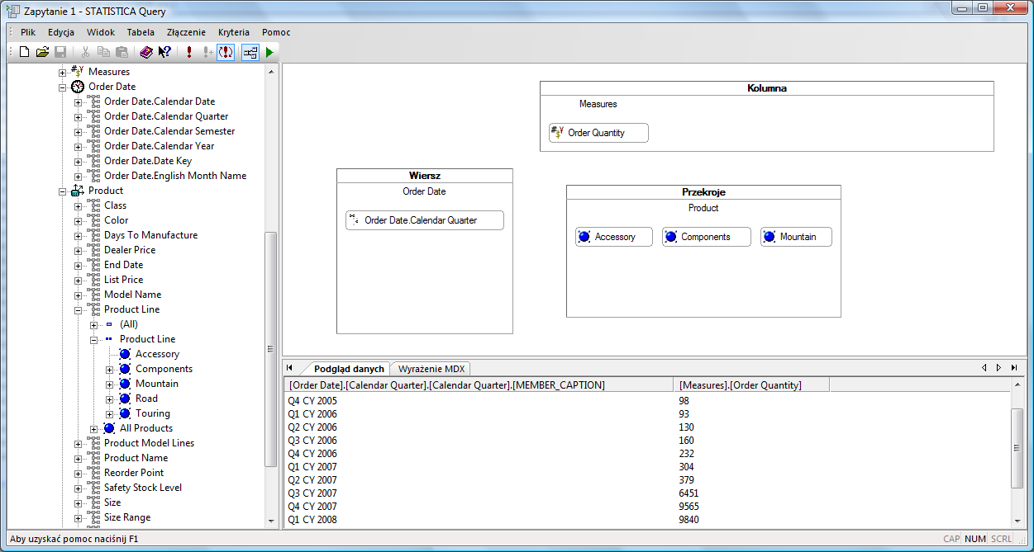The image size is (1034, 552).
Task: Select Safety Stock Level tree item
Action: point(143,488)
